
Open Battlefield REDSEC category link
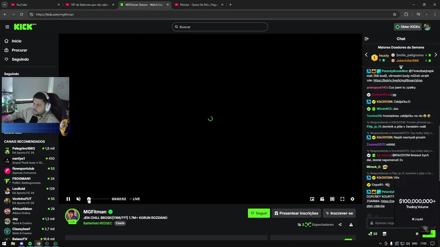click(98, 223)
